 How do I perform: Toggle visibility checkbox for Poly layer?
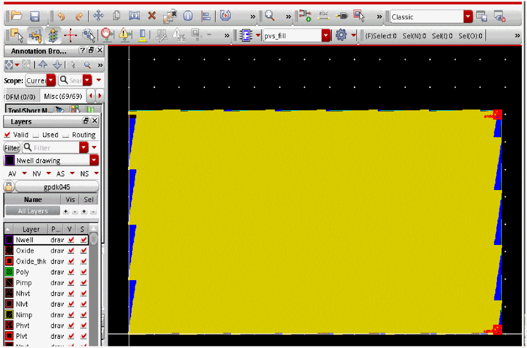72,272
